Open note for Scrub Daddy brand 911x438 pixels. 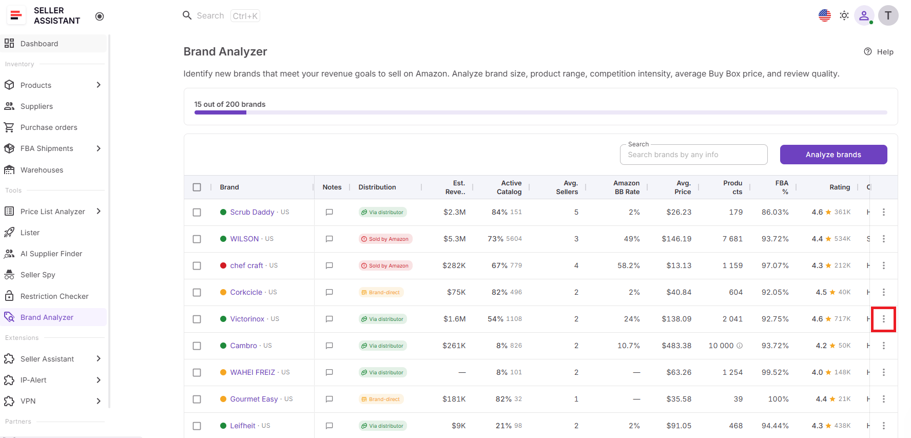329,212
